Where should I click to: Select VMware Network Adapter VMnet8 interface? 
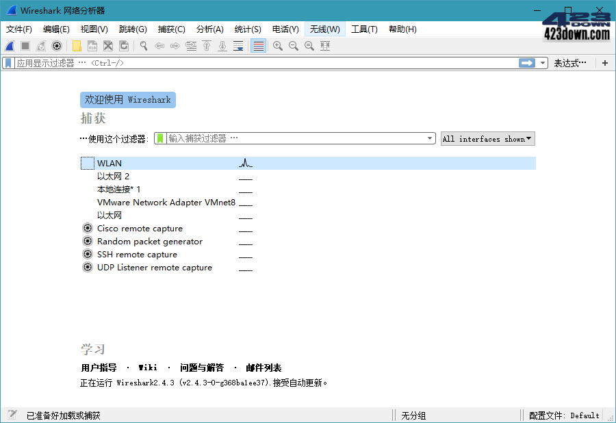point(166,203)
